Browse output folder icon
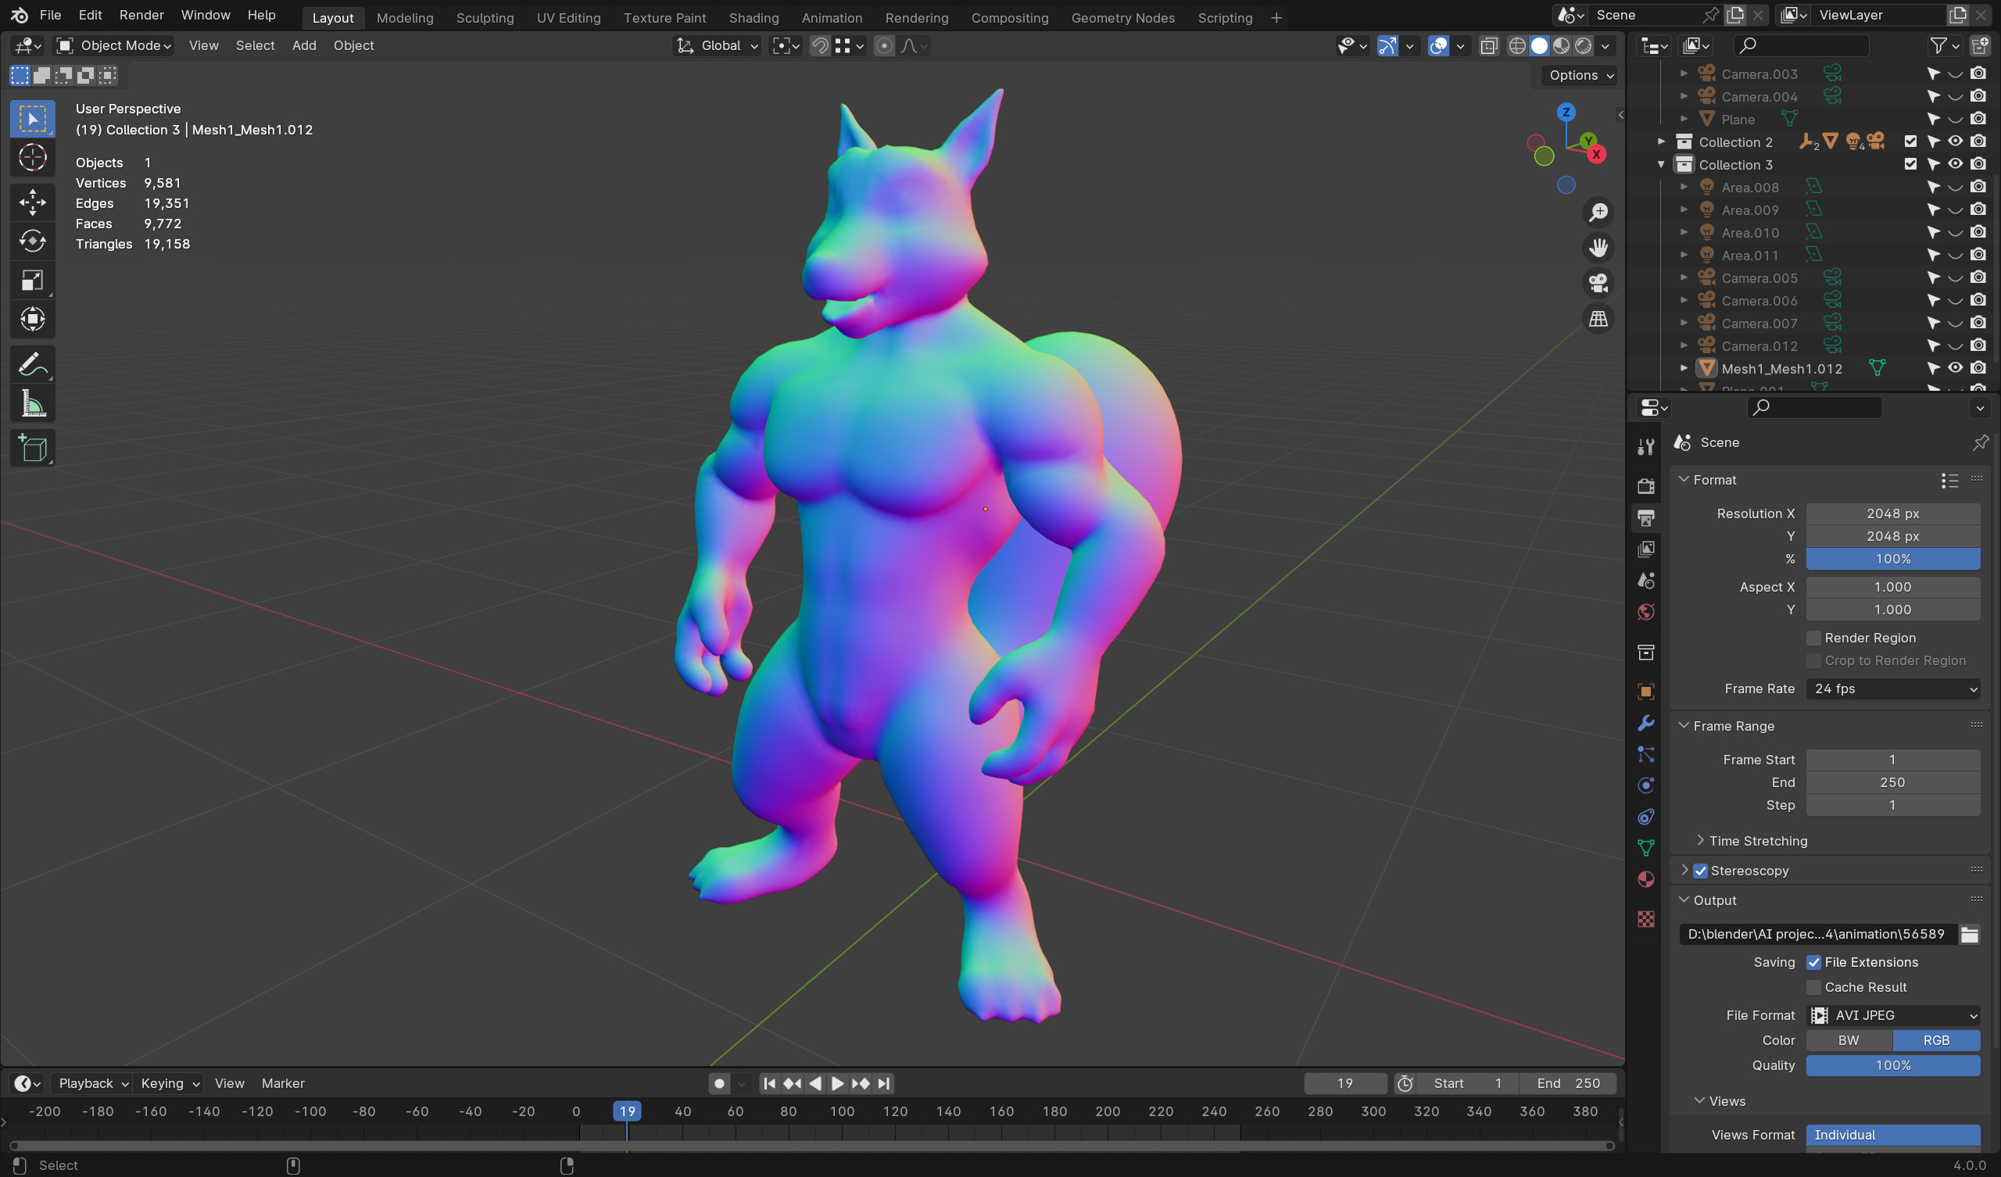This screenshot has width=2001, height=1177. click(1970, 935)
